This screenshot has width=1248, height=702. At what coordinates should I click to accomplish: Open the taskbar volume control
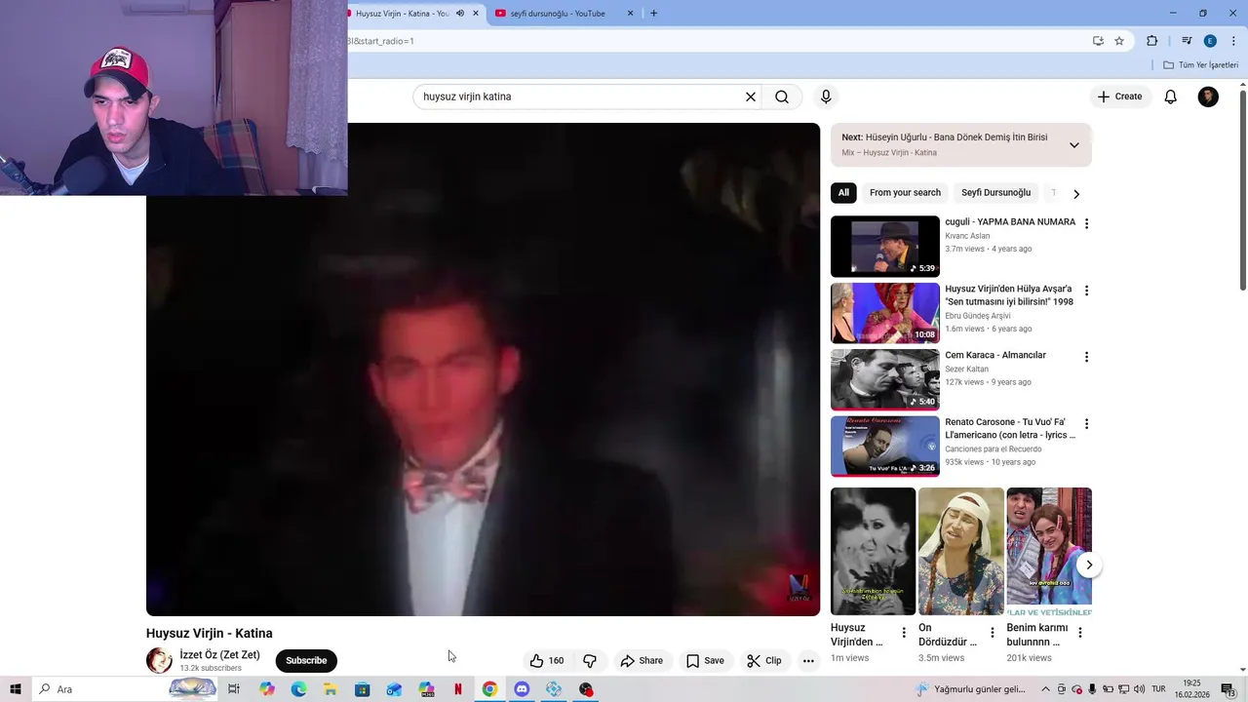point(1140,689)
